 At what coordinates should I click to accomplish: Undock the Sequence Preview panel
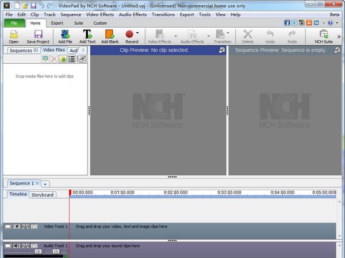pyautogui.click(x=338, y=50)
